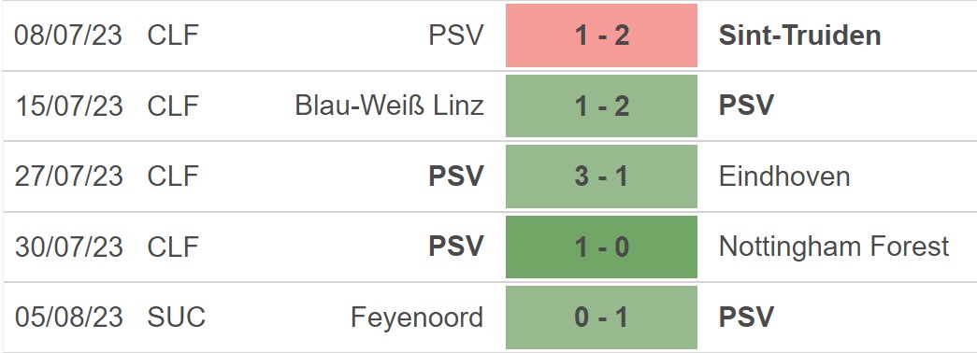Select PSV in the Sint-Truiden match row
The image size is (977, 353).
456,35
